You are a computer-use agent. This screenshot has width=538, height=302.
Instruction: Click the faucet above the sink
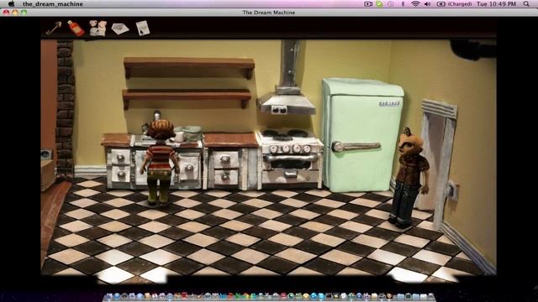click(157, 115)
